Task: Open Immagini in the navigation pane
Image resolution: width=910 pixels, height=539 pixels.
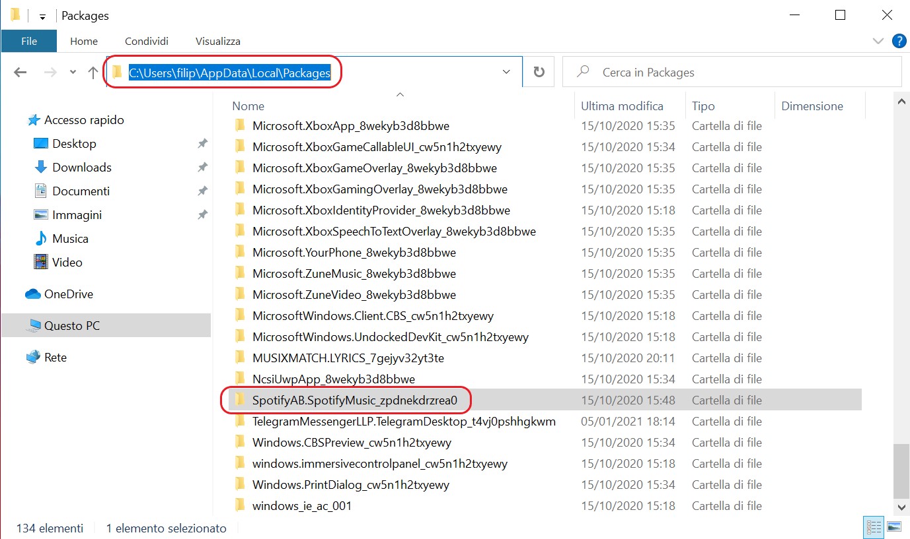Action: coord(77,215)
